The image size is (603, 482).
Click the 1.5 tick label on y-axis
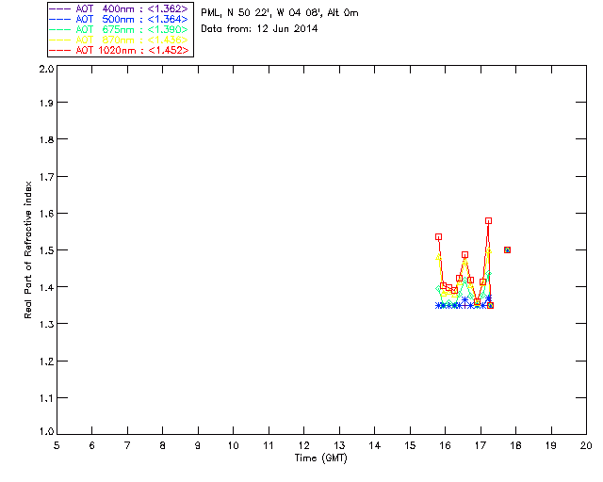point(46,250)
